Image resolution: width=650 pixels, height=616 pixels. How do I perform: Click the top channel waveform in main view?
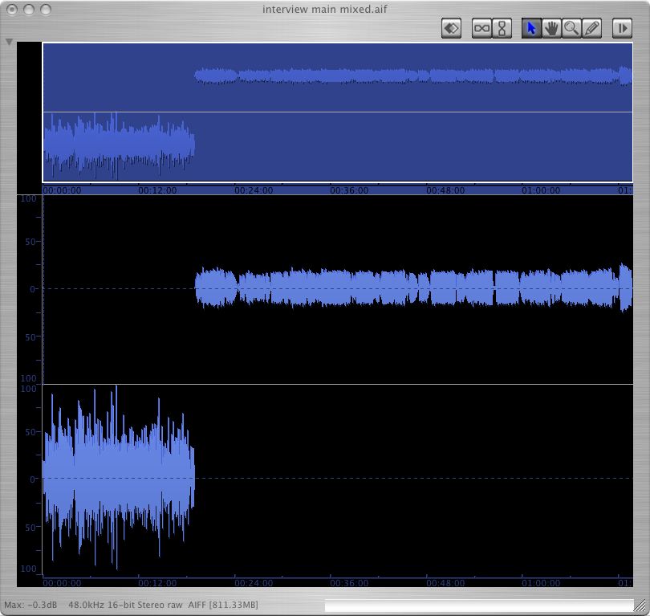point(413,288)
